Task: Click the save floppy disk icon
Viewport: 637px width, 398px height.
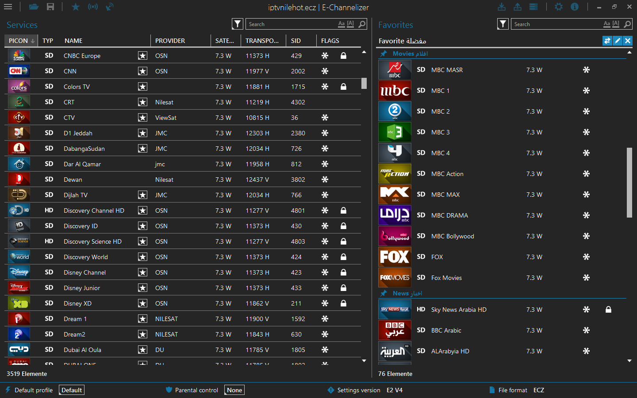Action: coord(50,7)
